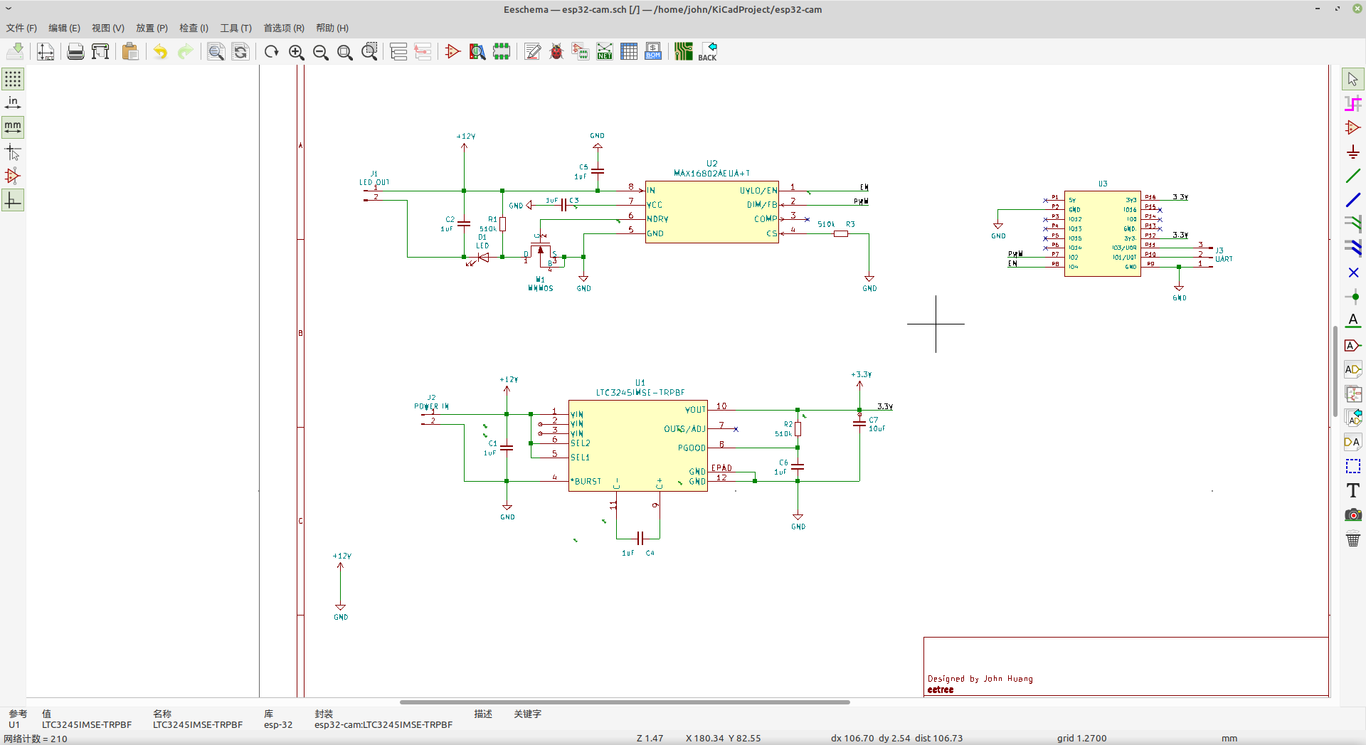Open the 放置 (P) menu
The image size is (1366, 745).
click(152, 28)
